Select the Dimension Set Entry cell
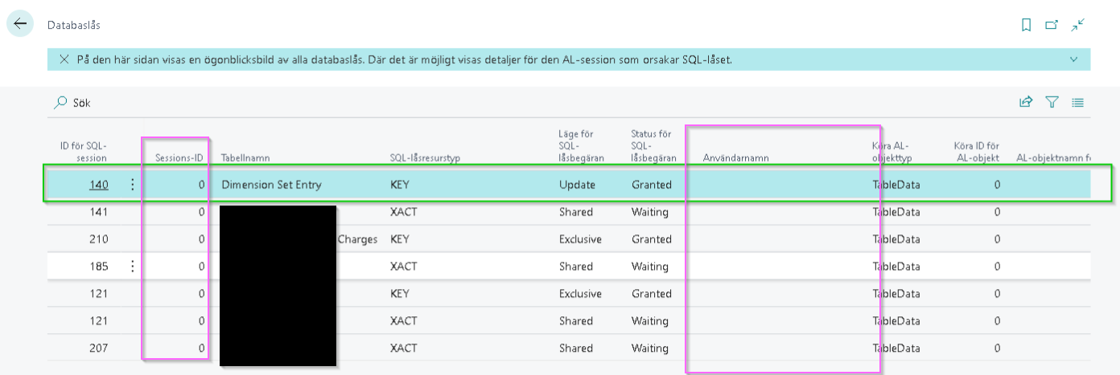 click(x=271, y=185)
